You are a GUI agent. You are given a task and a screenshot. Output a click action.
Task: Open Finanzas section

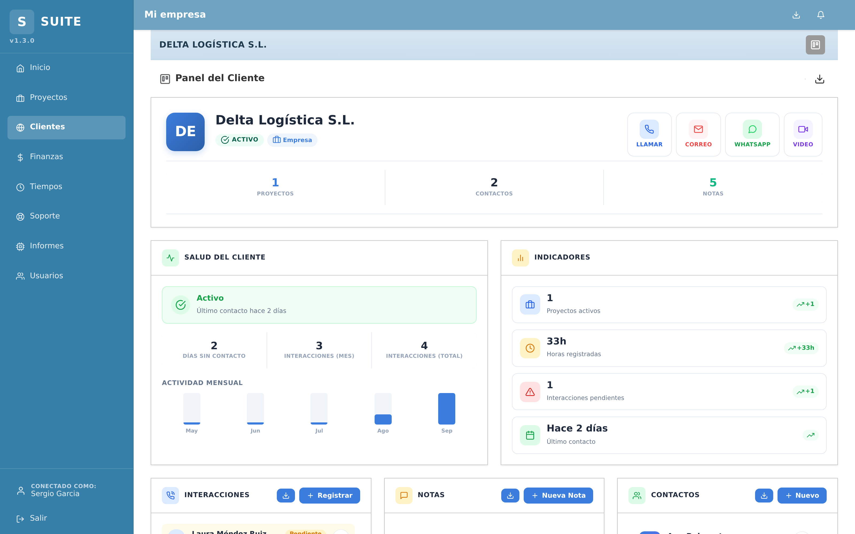click(67, 157)
